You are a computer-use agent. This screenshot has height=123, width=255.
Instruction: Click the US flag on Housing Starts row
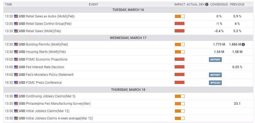tap(16, 52)
